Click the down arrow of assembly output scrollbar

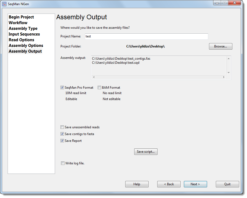click(229, 72)
